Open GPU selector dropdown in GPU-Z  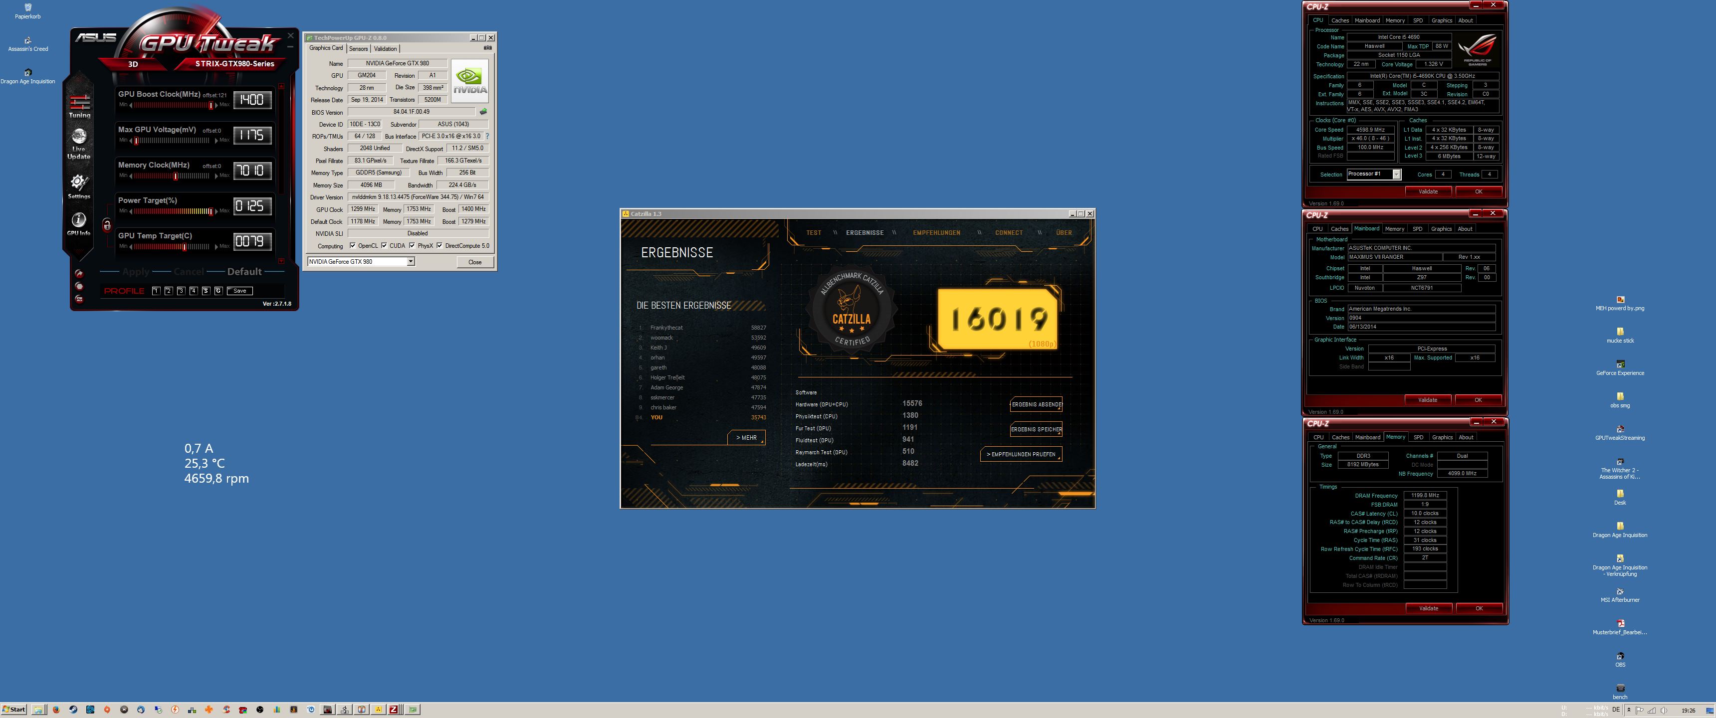click(x=411, y=262)
